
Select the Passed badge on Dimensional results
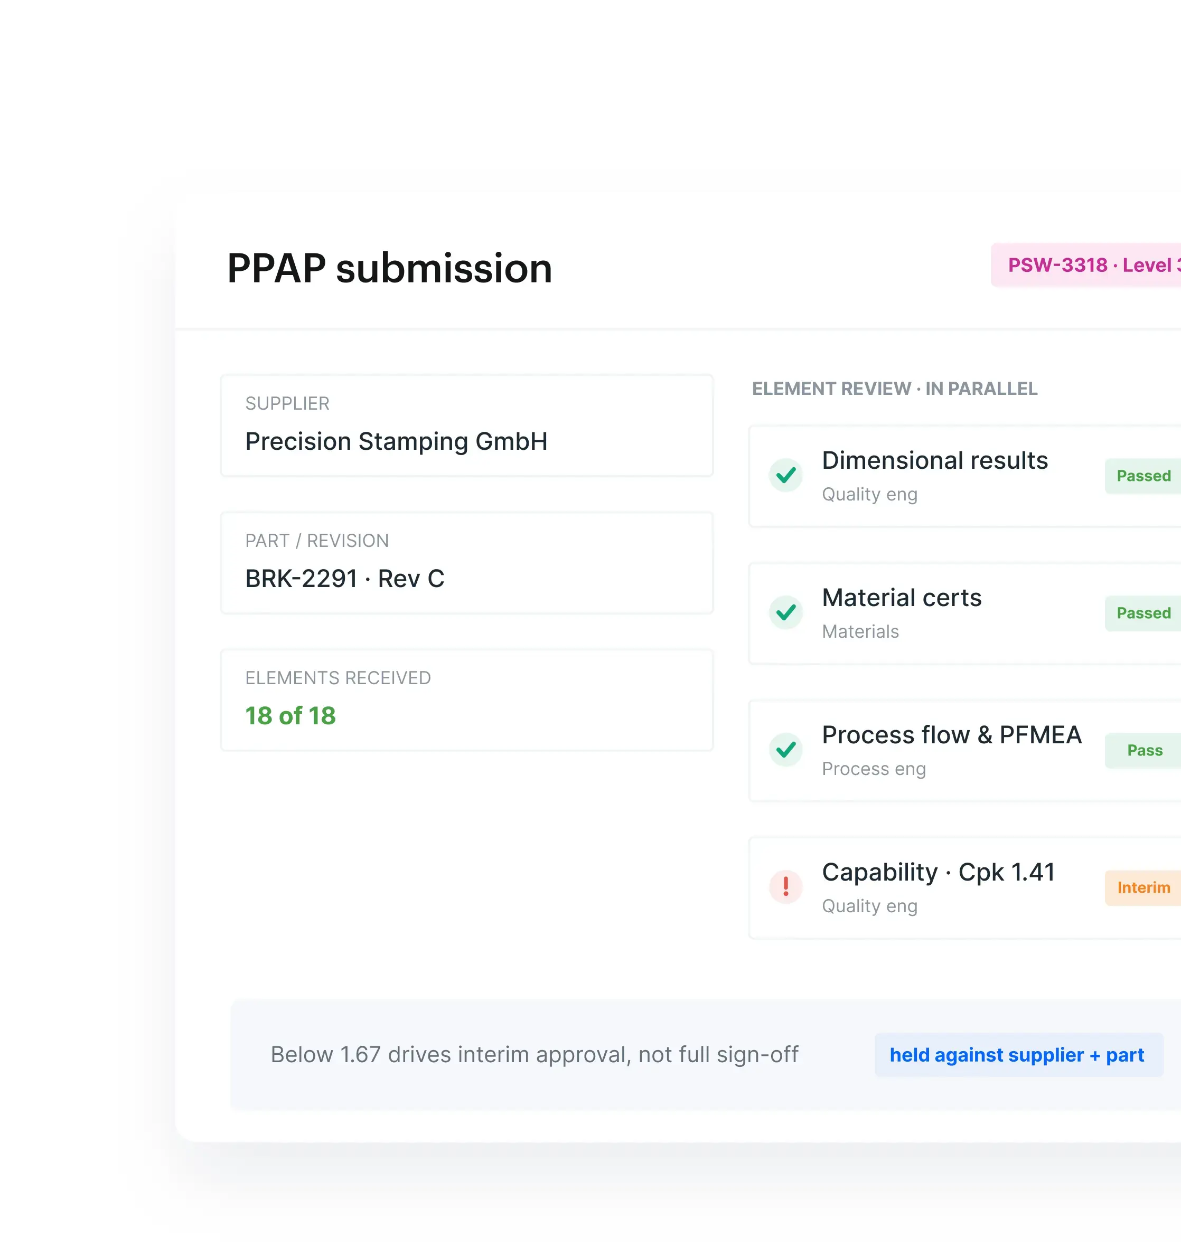pos(1143,476)
